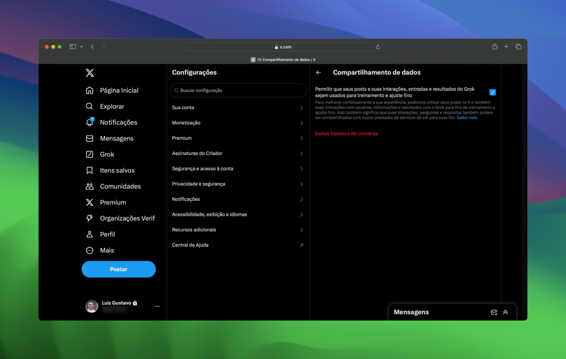
Task: Open a new tab with plus icon
Action: [x=506, y=47]
